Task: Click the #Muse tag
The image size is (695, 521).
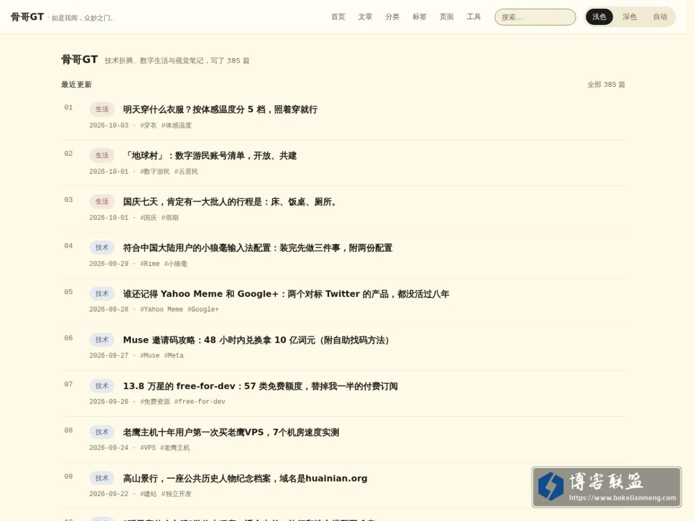Action: point(150,356)
